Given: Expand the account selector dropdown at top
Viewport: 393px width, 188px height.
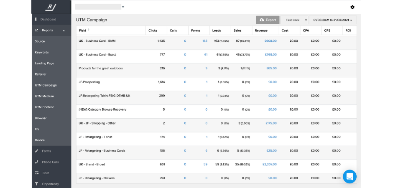Looking at the screenshot, I should [123, 7].
